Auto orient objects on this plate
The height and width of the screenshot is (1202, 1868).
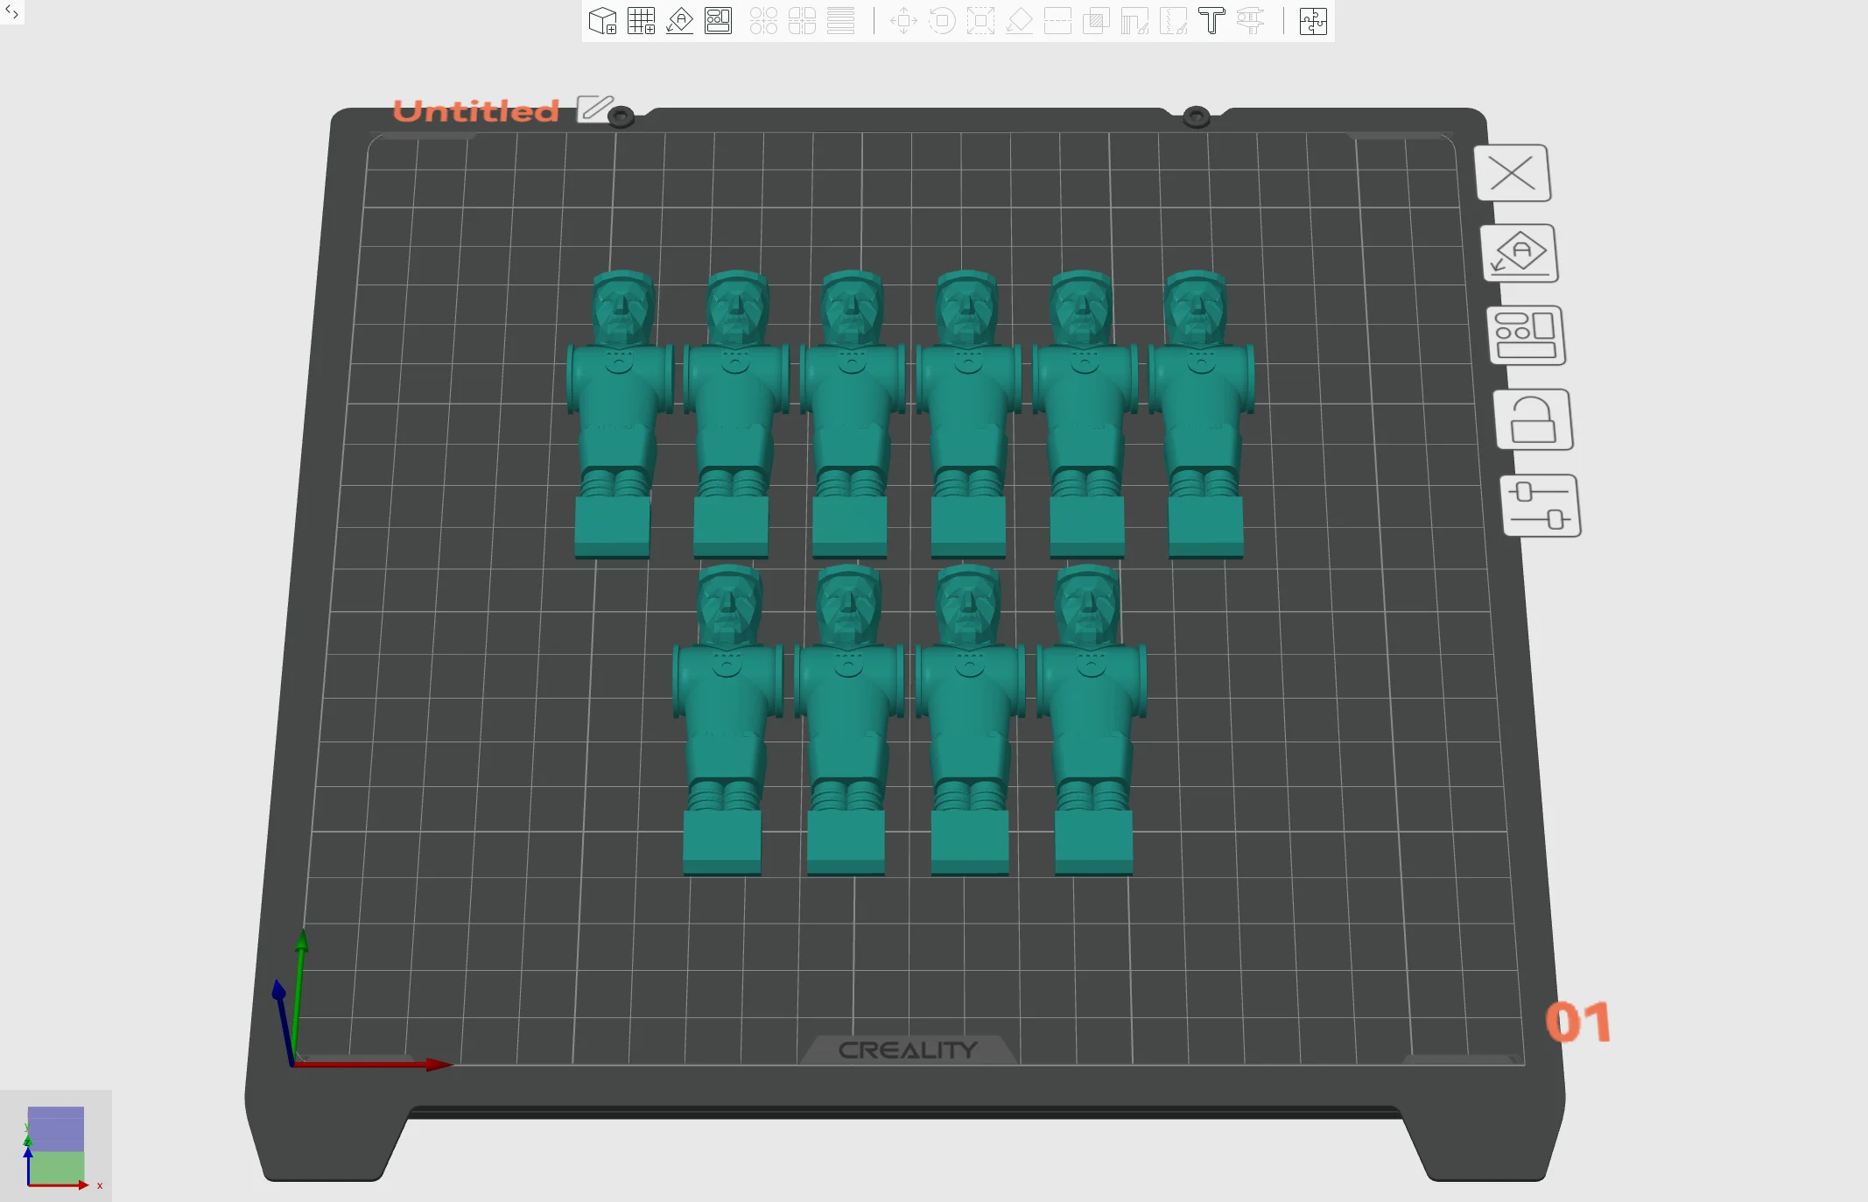click(x=1520, y=253)
